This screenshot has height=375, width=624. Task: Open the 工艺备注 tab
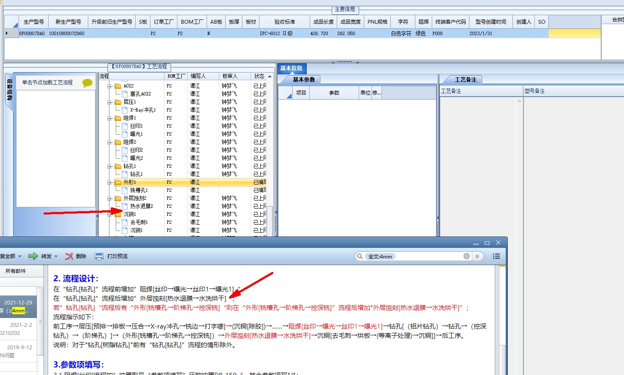[x=465, y=79]
